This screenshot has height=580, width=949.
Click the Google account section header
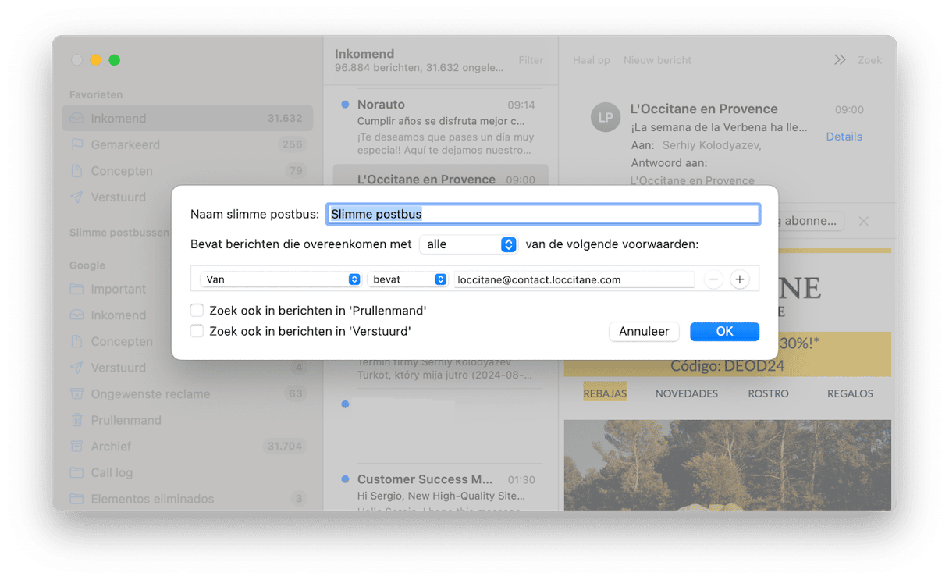click(87, 265)
